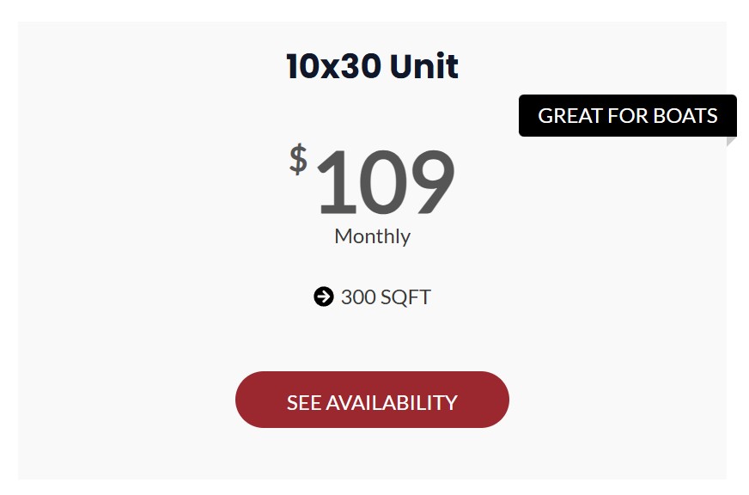
Task: Click the circled arrow icon beside 300 SQFT
Action: tap(323, 296)
